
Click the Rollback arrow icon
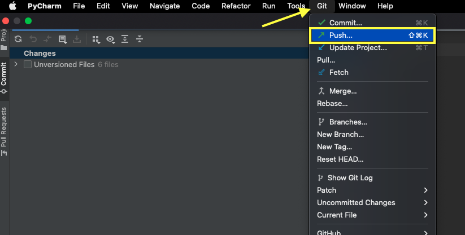coord(33,39)
